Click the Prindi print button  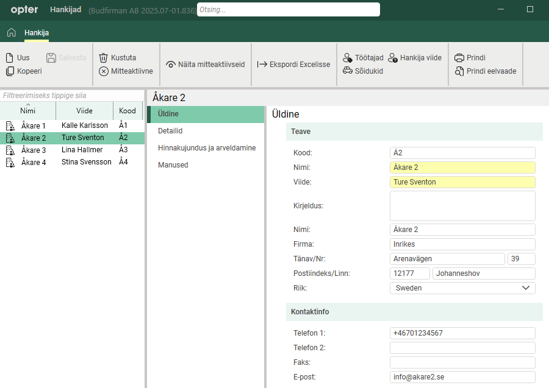point(470,58)
